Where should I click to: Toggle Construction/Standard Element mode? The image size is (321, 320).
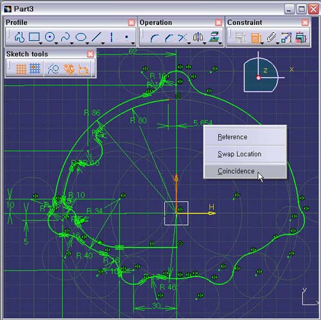pyautogui.click(x=53, y=69)
